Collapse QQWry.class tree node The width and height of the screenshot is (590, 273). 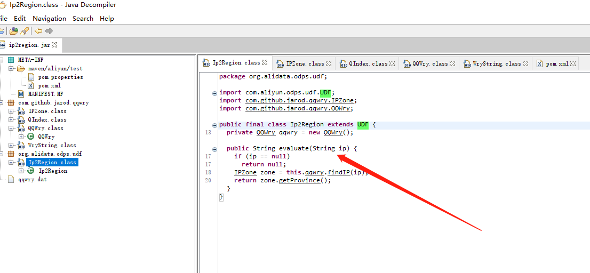(x=11, y=128)
